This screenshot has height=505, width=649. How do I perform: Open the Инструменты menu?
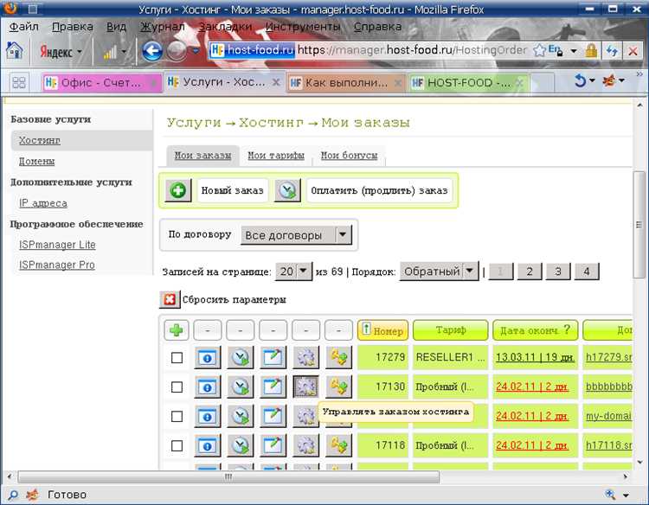(x=303, y=27)
